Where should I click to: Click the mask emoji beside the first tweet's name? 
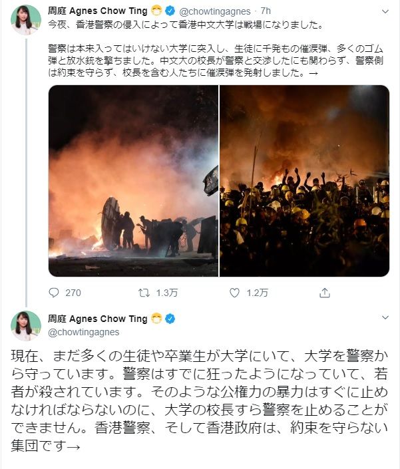point(156,11)
